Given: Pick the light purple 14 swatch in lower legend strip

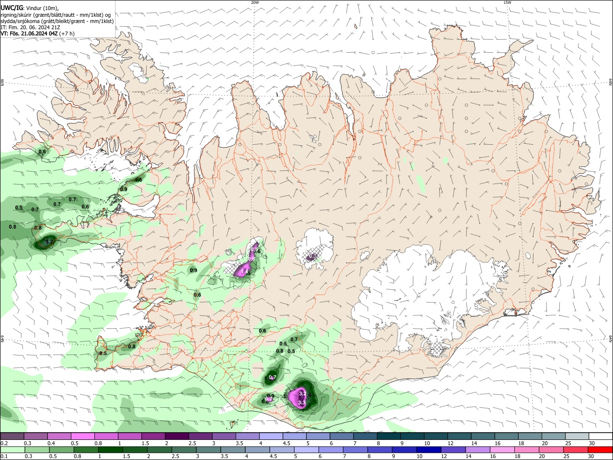Looking at the screenshot, I should tap(478, 449).
